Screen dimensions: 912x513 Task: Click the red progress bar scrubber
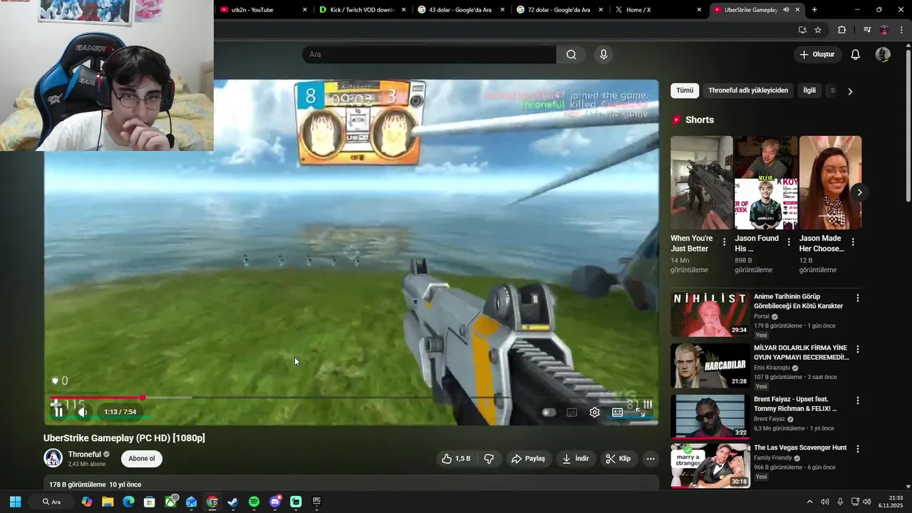[x=142, y=398]
